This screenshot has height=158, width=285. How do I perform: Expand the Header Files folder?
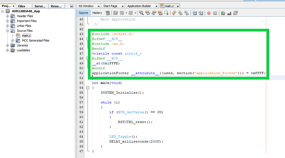[x=8, y=16]
